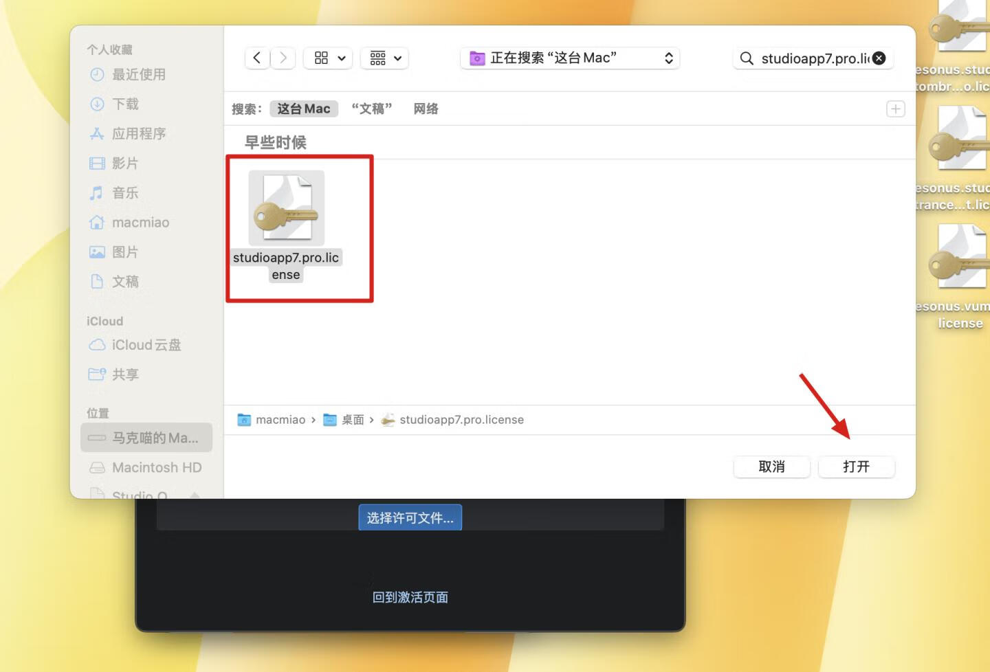Image resolution: width=990 pixels, height=672 pixels.
Task: Click studioapp7.pro.license in the path bar
Action: 452,419
